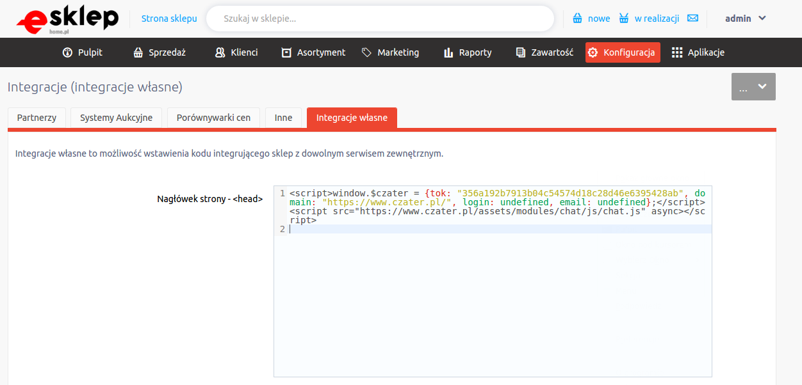The height and width of the screenshot is (385, 802).
Task: Click the token string "356a192b7913b04c..." in code
Action: coord(571,193)
